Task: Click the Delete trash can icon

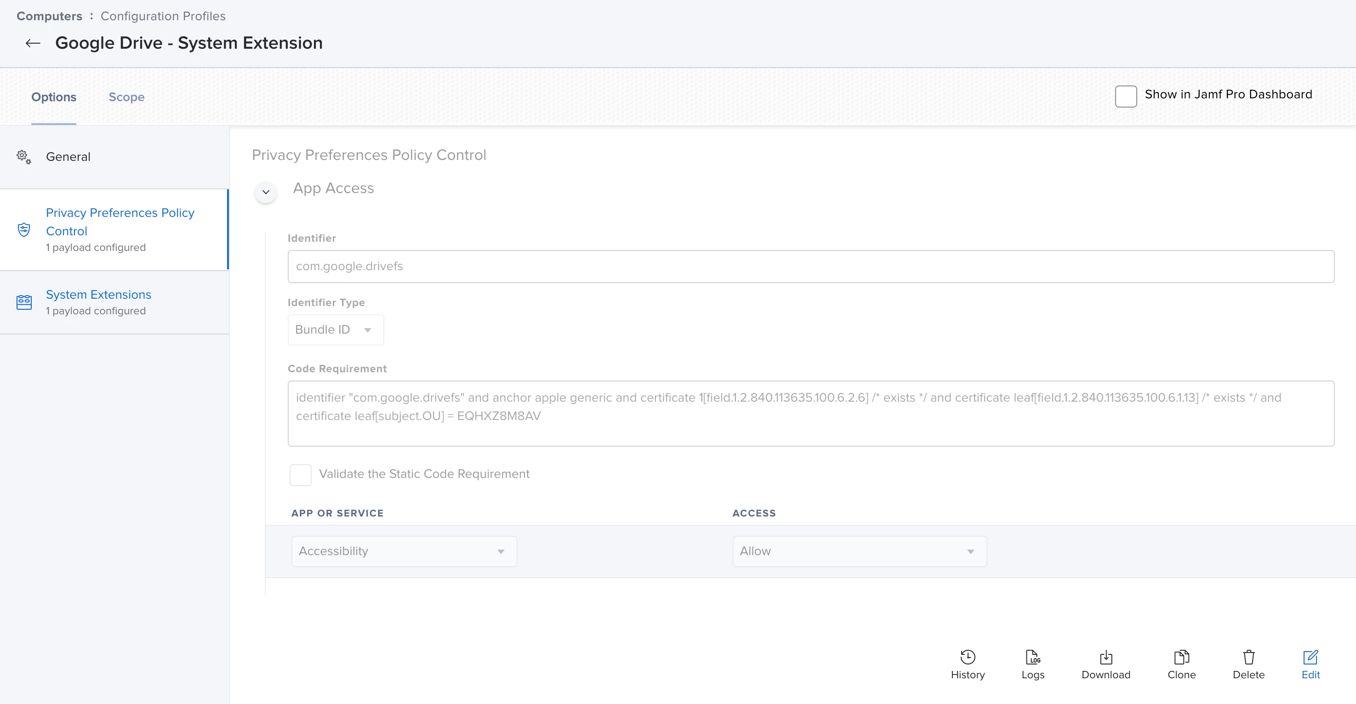Action: tap(1248, 657)
